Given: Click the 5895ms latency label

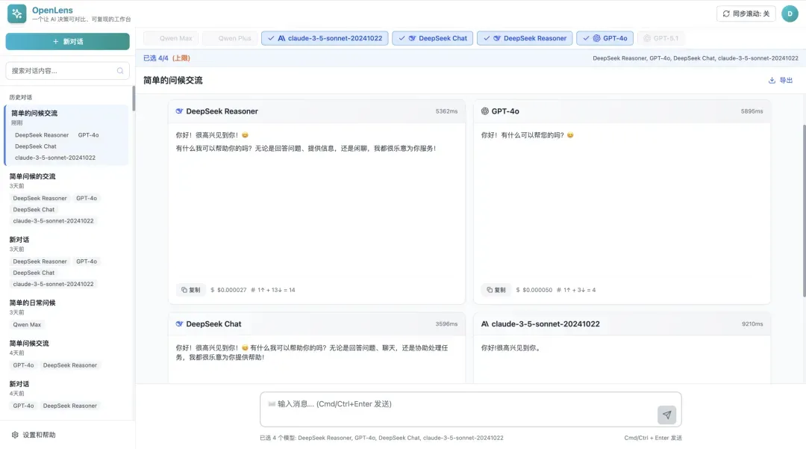Looking at the screenshot, I should pyautogui.click(x=752, y=111).
